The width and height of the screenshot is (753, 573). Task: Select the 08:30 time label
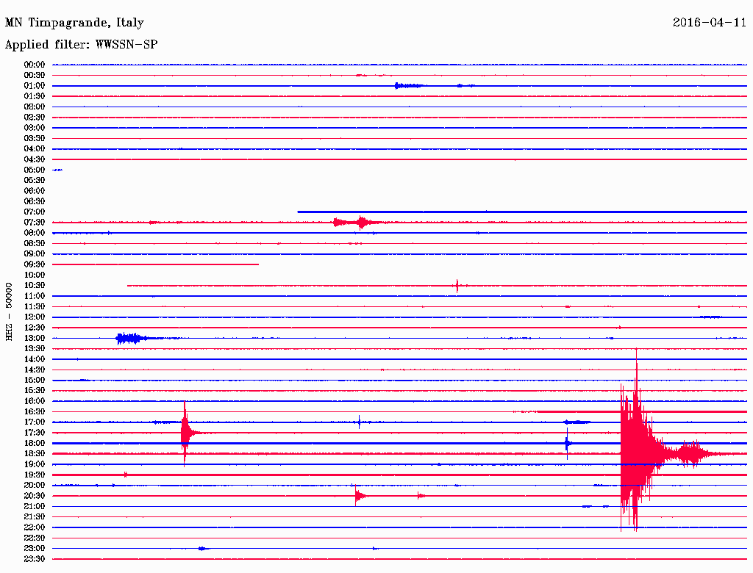(35, 243)
